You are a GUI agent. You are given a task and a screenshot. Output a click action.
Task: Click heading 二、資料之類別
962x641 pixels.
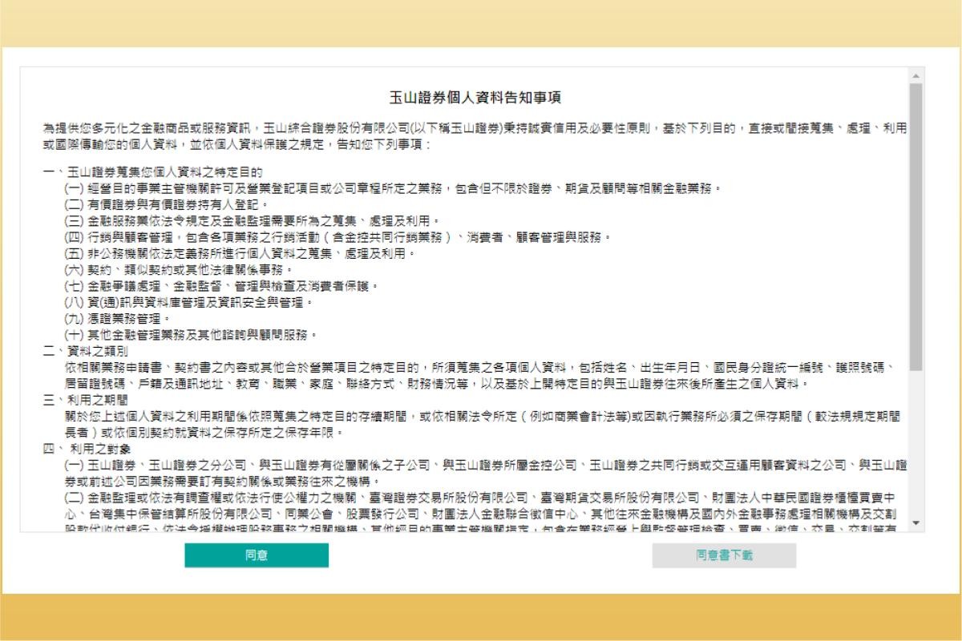86,351
